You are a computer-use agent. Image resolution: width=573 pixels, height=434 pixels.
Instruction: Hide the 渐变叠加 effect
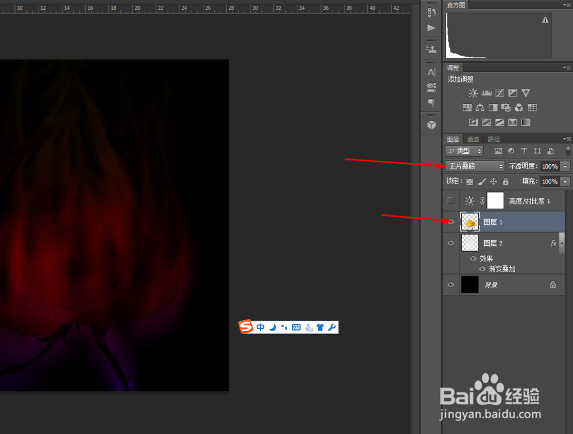(x=482, y=269)
